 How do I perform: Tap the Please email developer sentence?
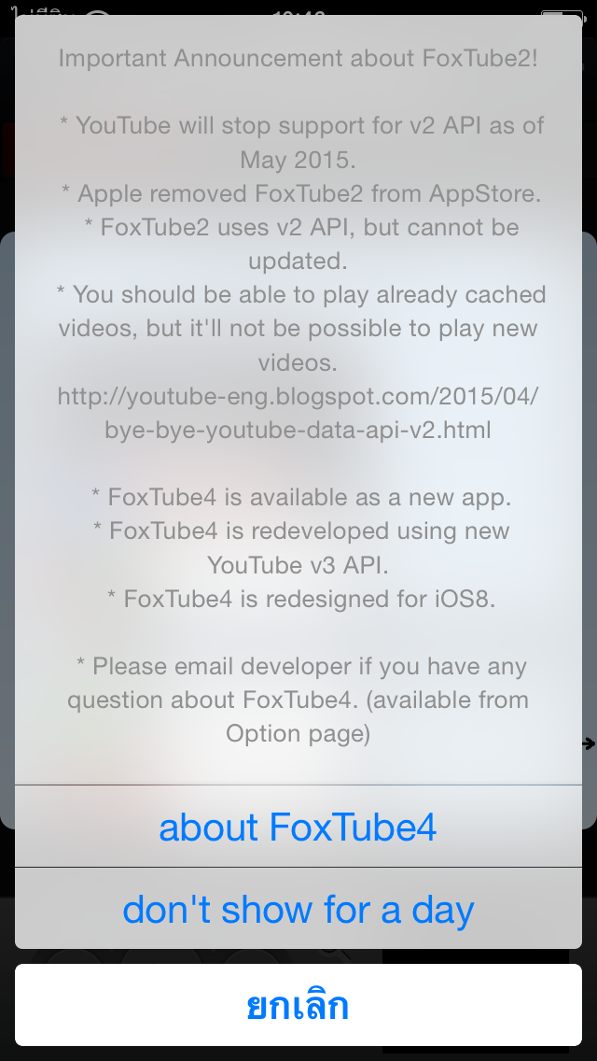click(298, 700)
